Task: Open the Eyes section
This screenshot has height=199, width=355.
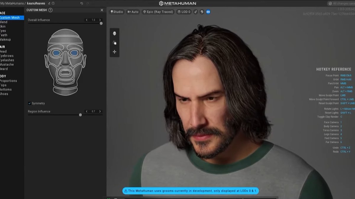Action: (x=3, y=31)
